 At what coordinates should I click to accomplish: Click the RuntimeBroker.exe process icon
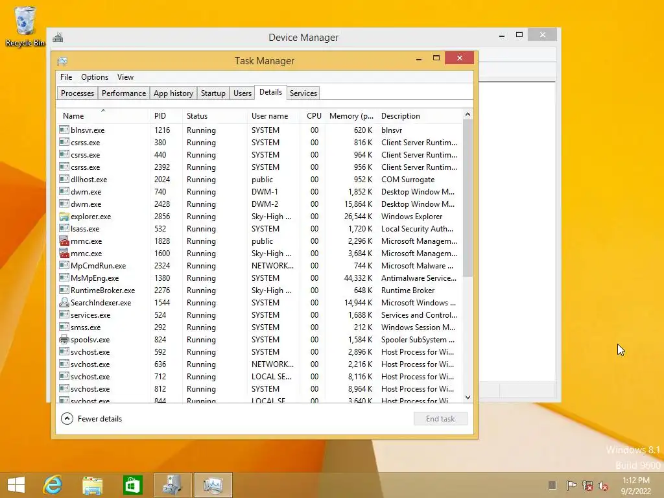coord(64,290)
